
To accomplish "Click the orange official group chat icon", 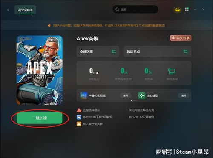I will click(79, 124).
